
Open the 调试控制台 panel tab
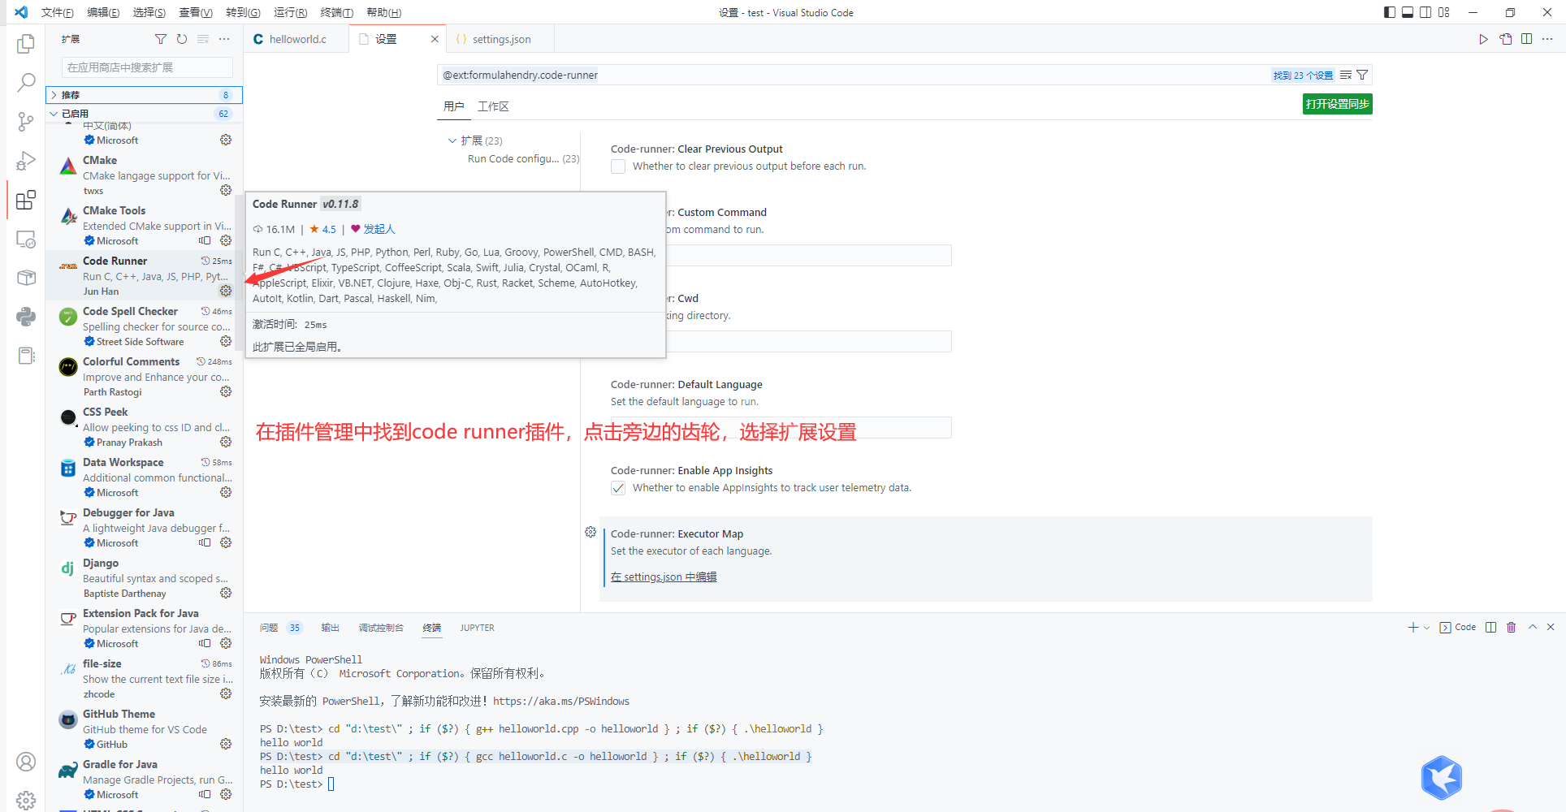[381, 628]
